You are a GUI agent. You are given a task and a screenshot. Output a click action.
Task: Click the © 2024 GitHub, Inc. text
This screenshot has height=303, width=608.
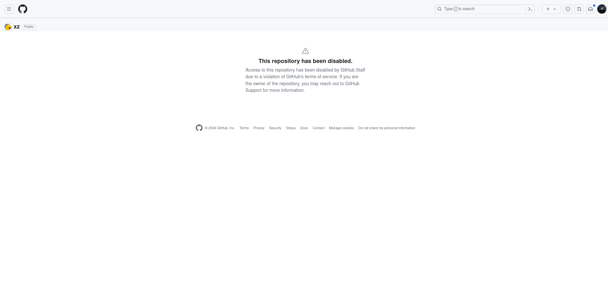220,128
